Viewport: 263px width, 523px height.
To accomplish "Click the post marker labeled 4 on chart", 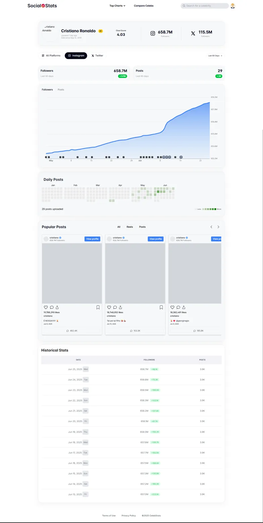I will (x=164, y=157).
